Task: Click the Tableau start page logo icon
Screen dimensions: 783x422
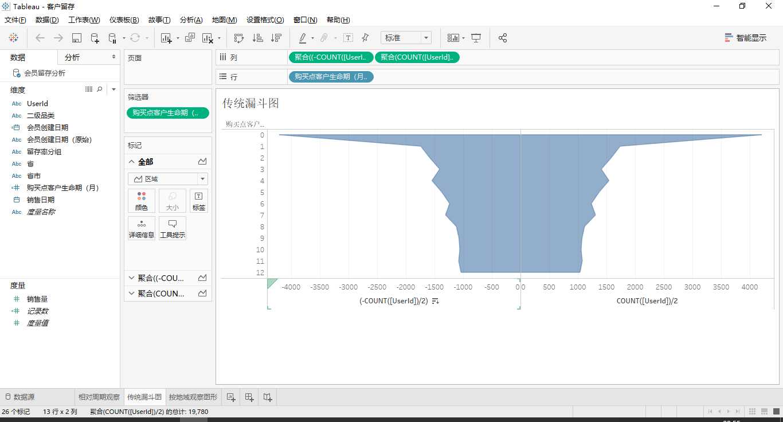Action: (x=14, y=38)
